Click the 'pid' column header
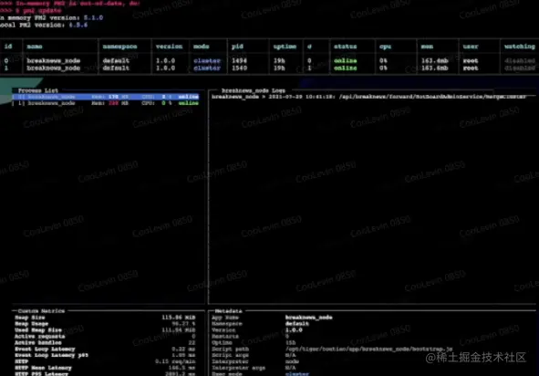Screen dimensions: 539x376 tap(237, 47)
